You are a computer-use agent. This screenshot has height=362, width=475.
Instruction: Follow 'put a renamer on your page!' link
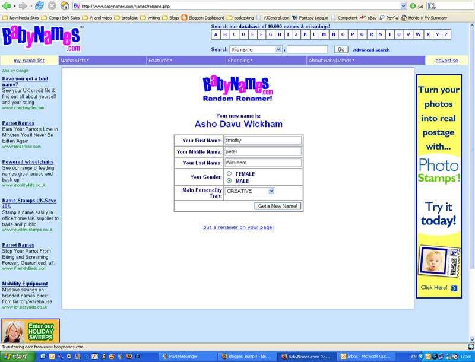239,227
